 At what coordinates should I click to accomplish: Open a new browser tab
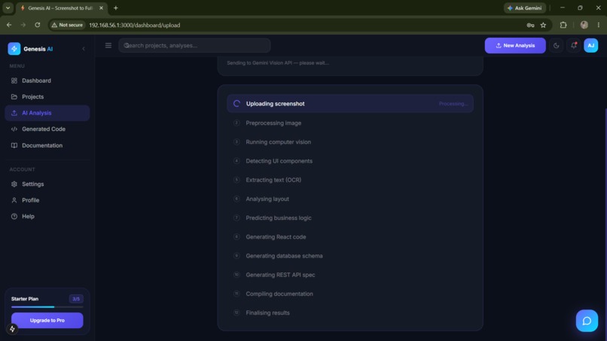[116, 8]
